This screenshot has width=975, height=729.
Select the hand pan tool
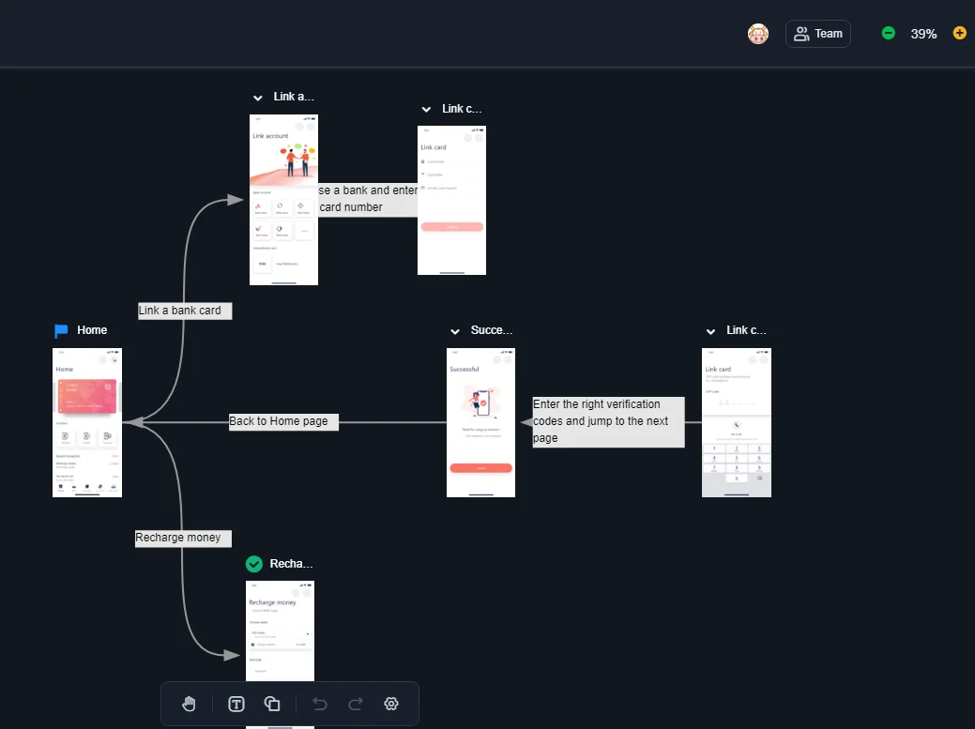coord(189,704)
